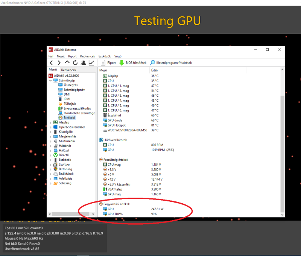Expand the Alaplap tree node

click(x=50, y=122)
